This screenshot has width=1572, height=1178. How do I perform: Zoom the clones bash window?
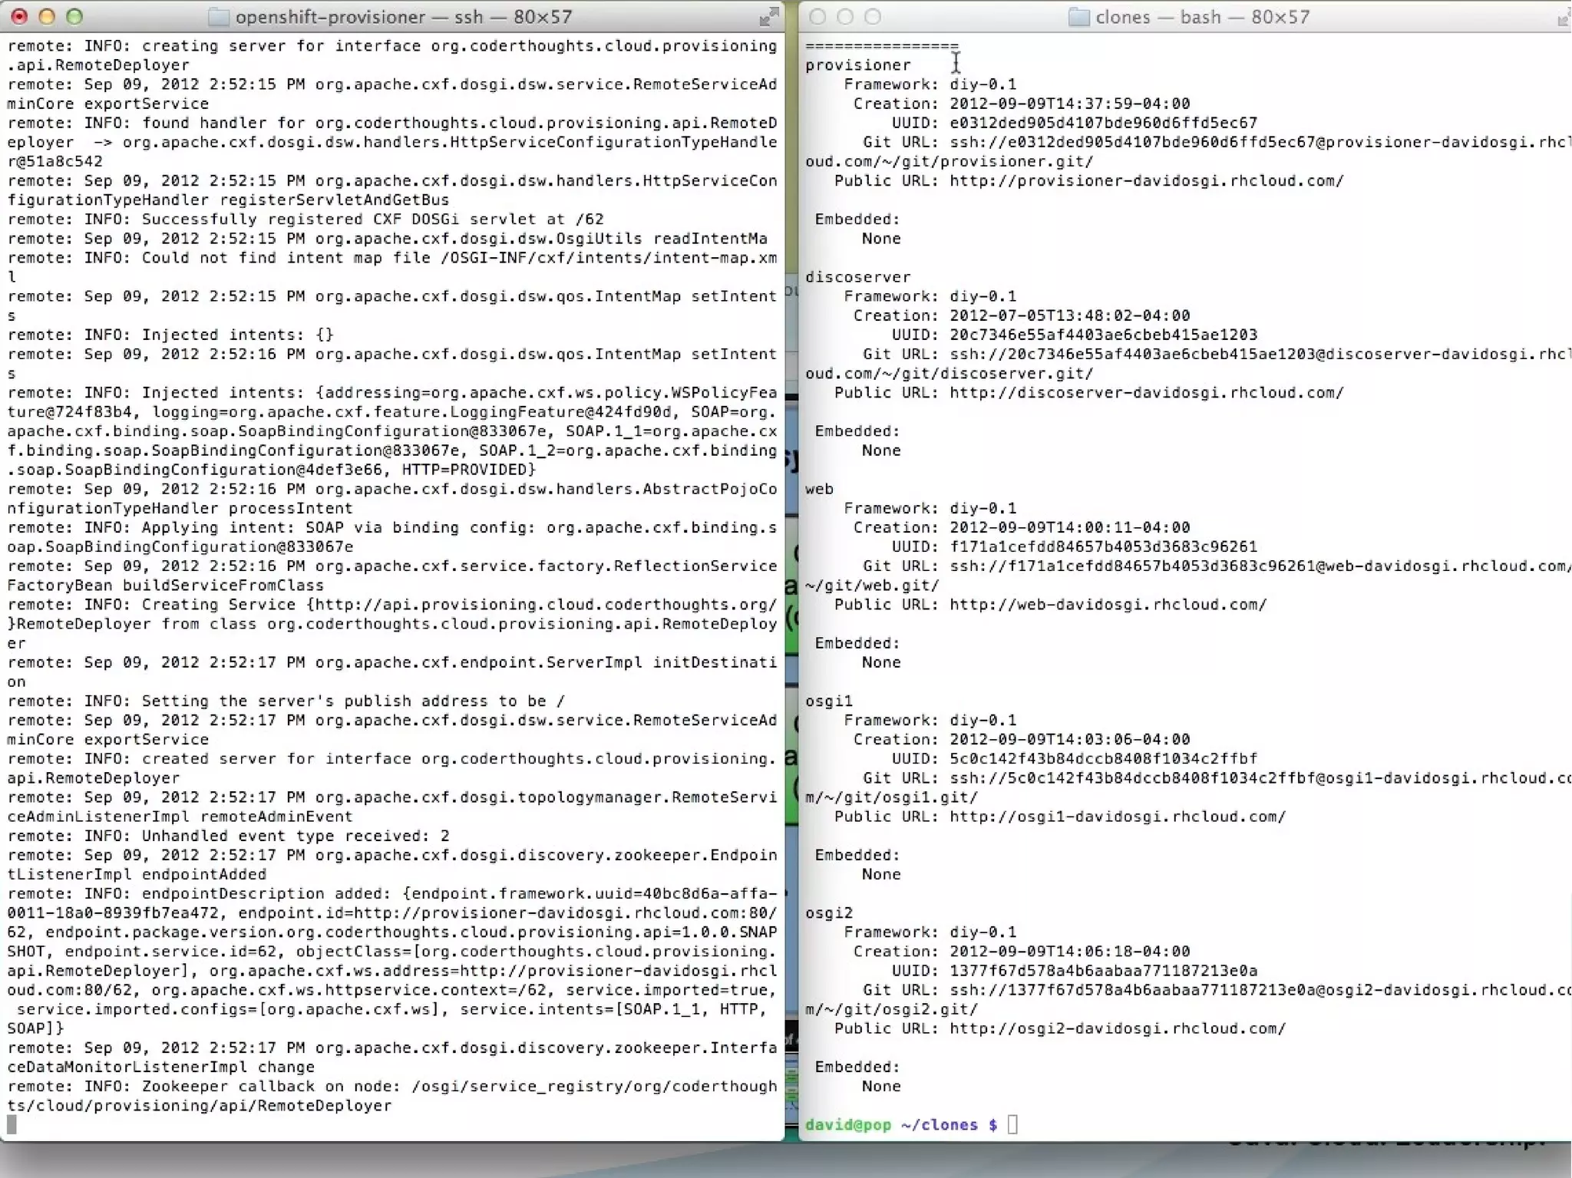click(873, 16)
